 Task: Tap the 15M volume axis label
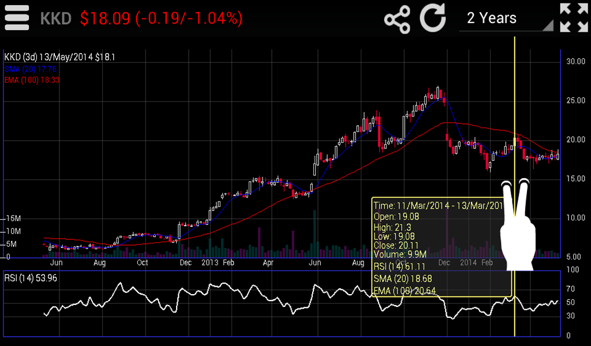13,219
